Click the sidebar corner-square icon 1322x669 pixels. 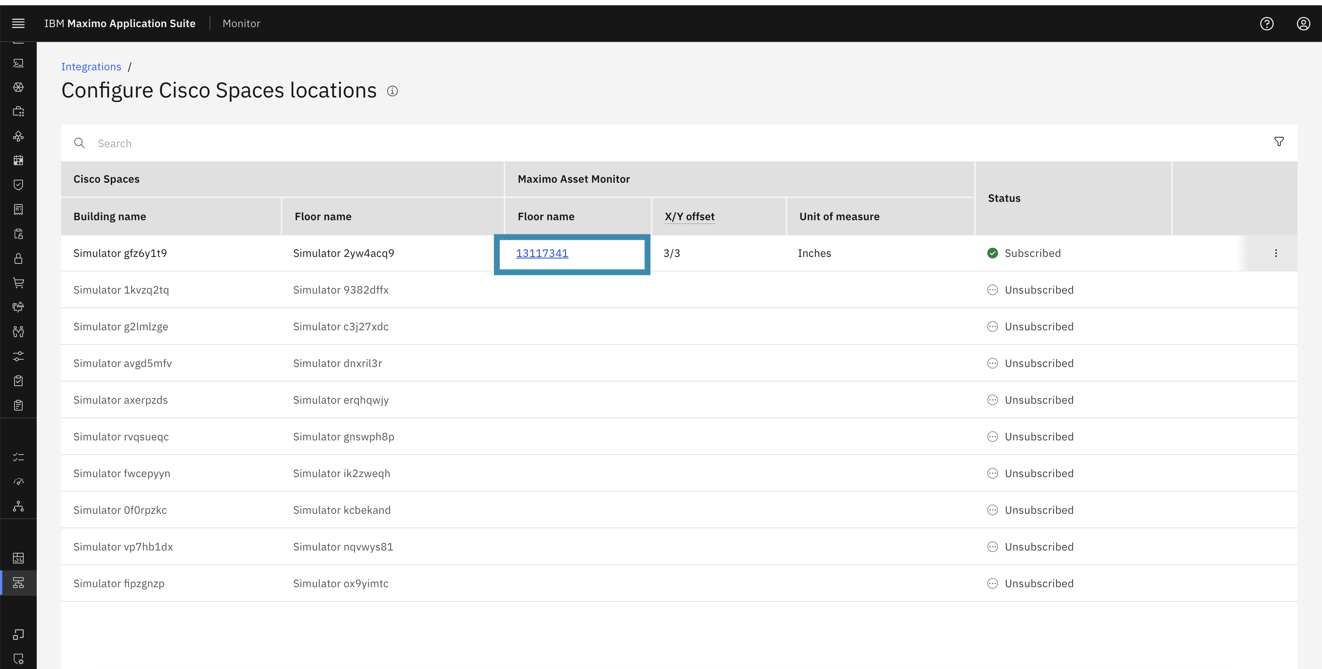(x=18, y=634)
